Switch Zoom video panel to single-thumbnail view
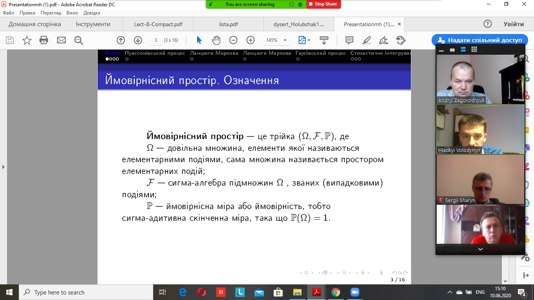Image resolution: width=534 pixels, height=300 pixels. [x=452, y=50]
